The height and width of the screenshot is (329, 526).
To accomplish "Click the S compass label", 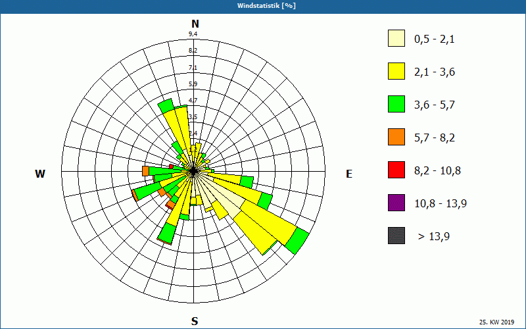I will click(195, 321).
